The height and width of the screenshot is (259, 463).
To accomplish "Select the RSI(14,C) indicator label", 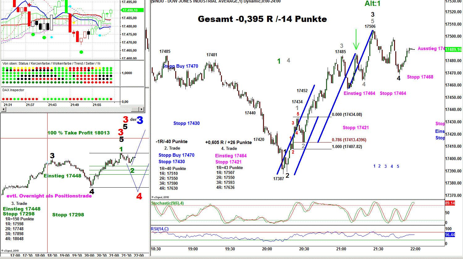I will click(160, 229).
